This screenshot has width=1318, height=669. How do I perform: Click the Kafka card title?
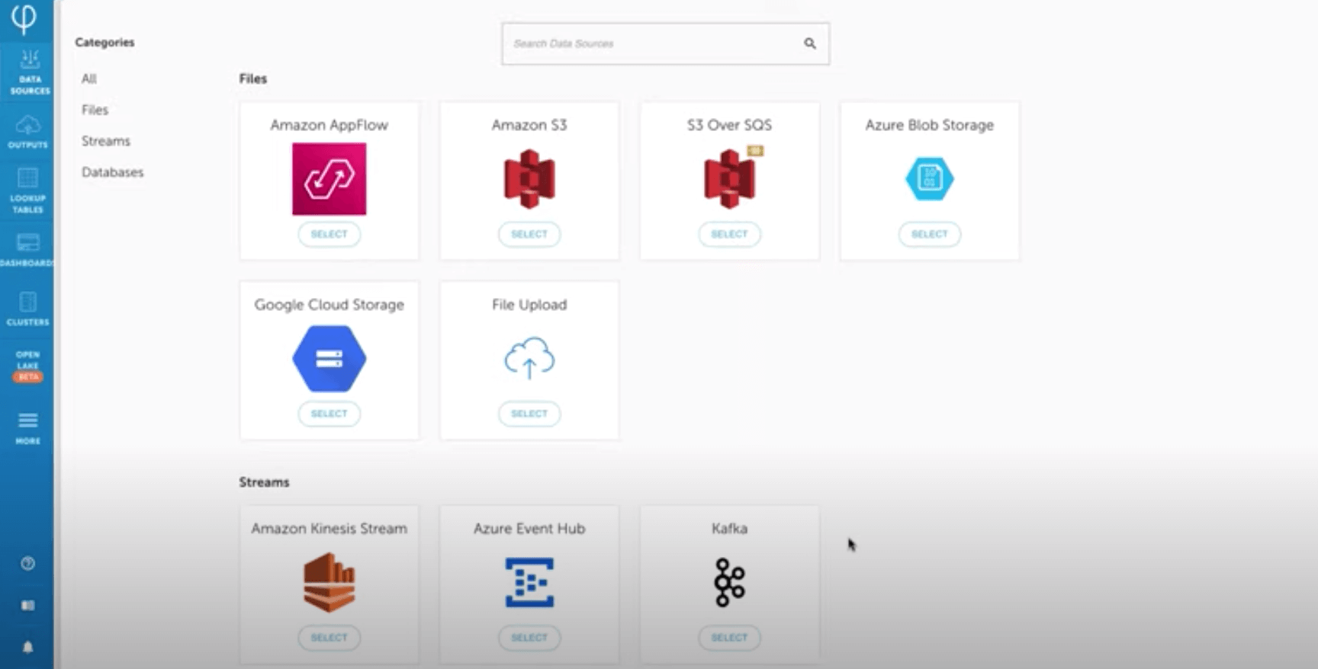tap(729, 529)
